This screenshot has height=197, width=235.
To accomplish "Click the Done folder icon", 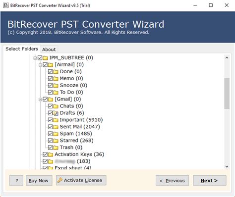I will pos(56,72).
